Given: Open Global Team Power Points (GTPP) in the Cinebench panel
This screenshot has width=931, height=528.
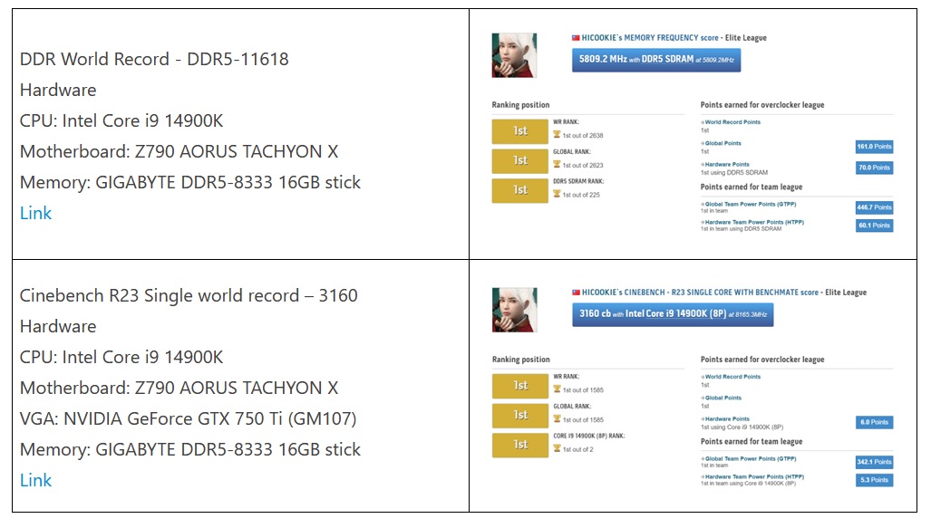Looking at the screenshot, I should [x=751, y=458].
